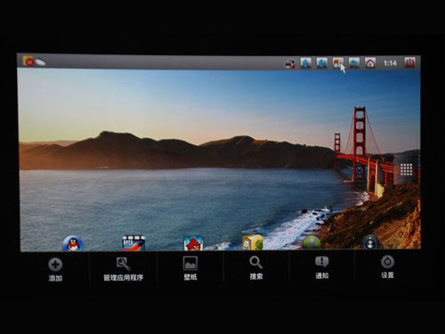
Task: Click the multicolor window icon under the cursor
Action: (338, 62)
